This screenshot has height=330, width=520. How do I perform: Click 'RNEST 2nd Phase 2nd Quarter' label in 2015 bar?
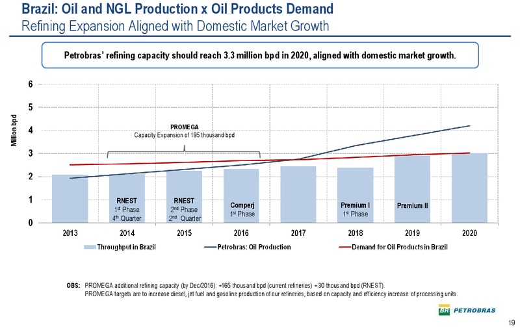click(x=185, y=209)
